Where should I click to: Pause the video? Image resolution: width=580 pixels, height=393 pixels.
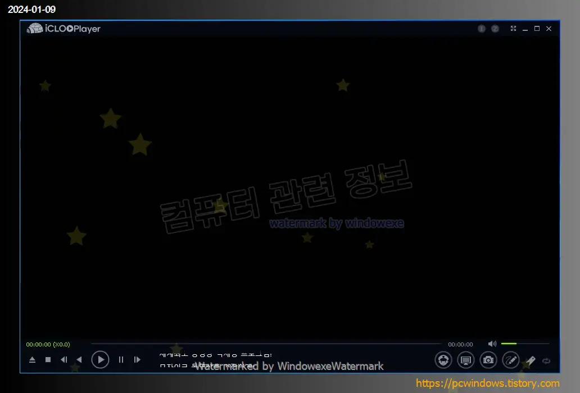pyautogui.click(x=121, y=360)
